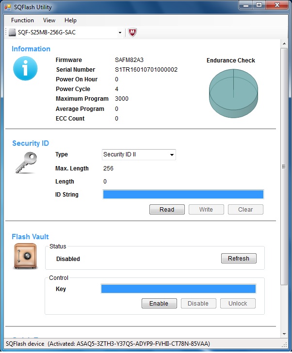Close the SQFlash Utility window
Image resolution: width=292 pixels, height=353 pixels.
pyautogui.click(x=277, y=5)
